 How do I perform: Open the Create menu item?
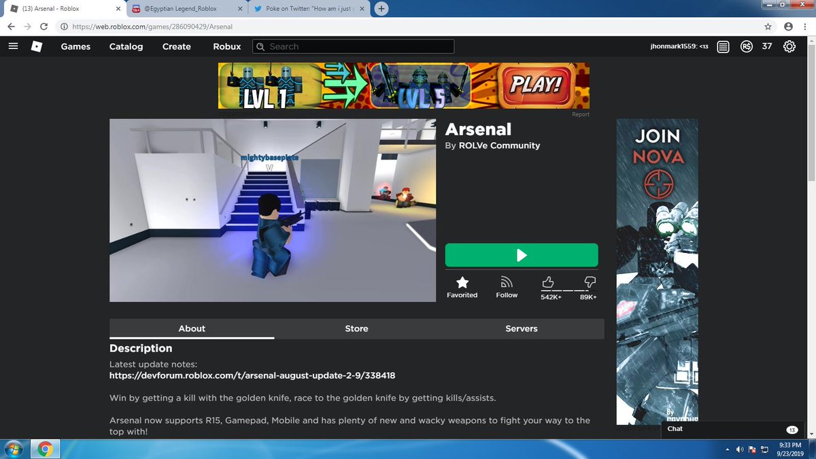point(176,46)
